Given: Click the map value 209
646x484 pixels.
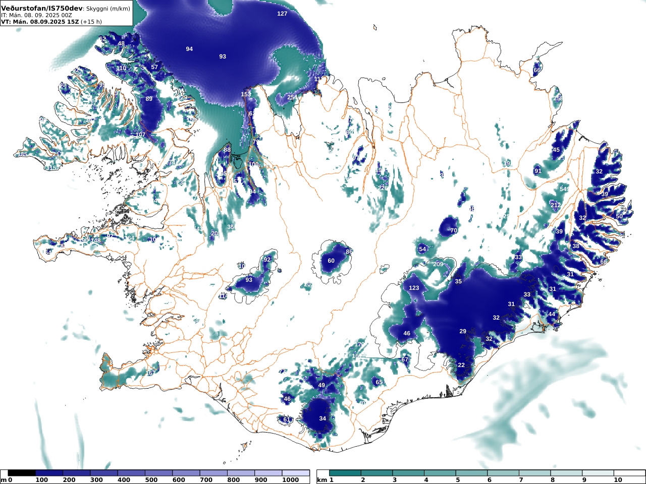Looking at the screenshot, I should coord(438,264).
